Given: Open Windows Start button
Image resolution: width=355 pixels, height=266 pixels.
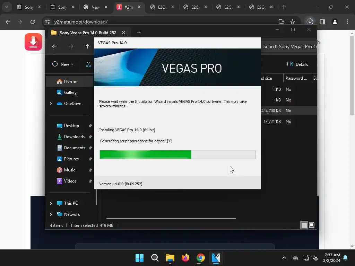Looking at the screenshot, I should click(x=139, y=258).
